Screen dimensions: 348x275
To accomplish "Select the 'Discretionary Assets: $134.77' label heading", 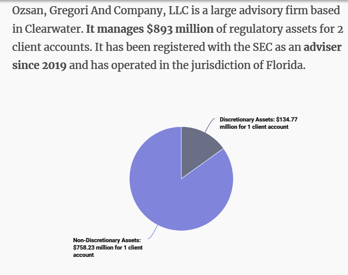I will click(x=258, y=120).
